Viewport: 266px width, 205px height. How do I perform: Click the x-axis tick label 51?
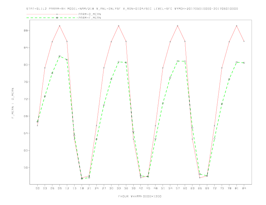coord(163,188)
